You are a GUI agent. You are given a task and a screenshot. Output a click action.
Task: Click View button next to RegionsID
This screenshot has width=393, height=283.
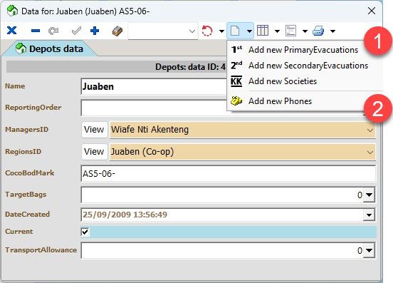(x=94, y=152)
